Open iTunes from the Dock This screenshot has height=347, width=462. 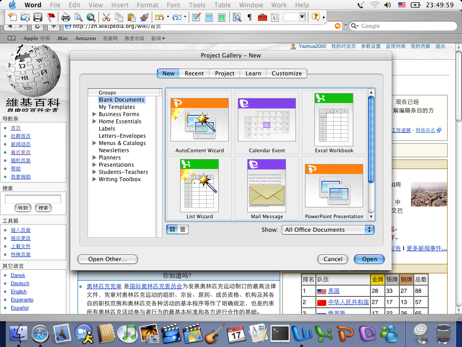[x=127, y=333]
